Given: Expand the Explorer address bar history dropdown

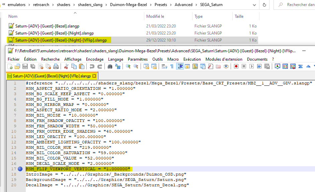Looking at the screenshot, I should (x=254, y=5).
